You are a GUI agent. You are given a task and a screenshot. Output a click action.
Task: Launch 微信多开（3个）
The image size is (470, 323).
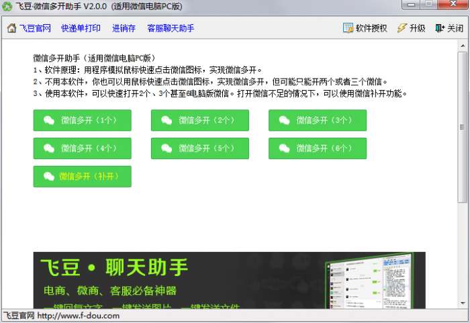coord(318,120)
